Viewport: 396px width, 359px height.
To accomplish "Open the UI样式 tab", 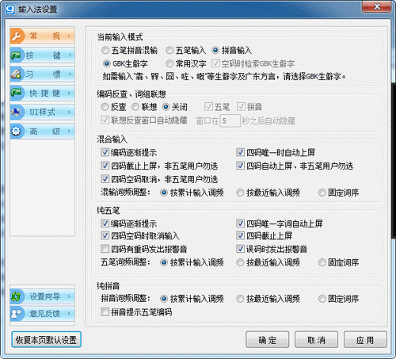I will [x=43, y=112].
